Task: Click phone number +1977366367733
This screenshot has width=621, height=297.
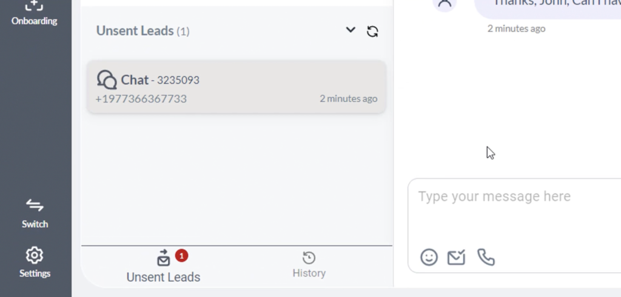Action: click(x=141, y=99)
